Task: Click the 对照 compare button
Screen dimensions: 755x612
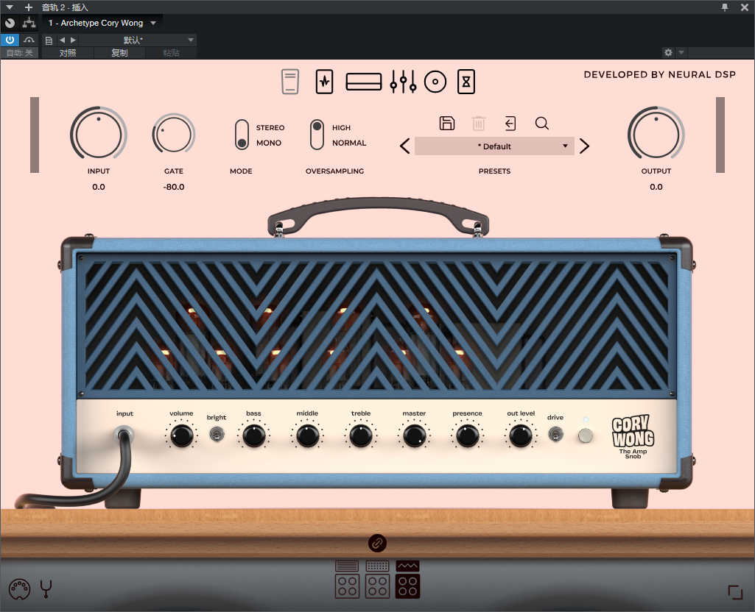Action: [68, 53]
